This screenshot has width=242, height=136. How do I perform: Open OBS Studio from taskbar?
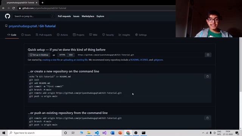tap(136, 133)
